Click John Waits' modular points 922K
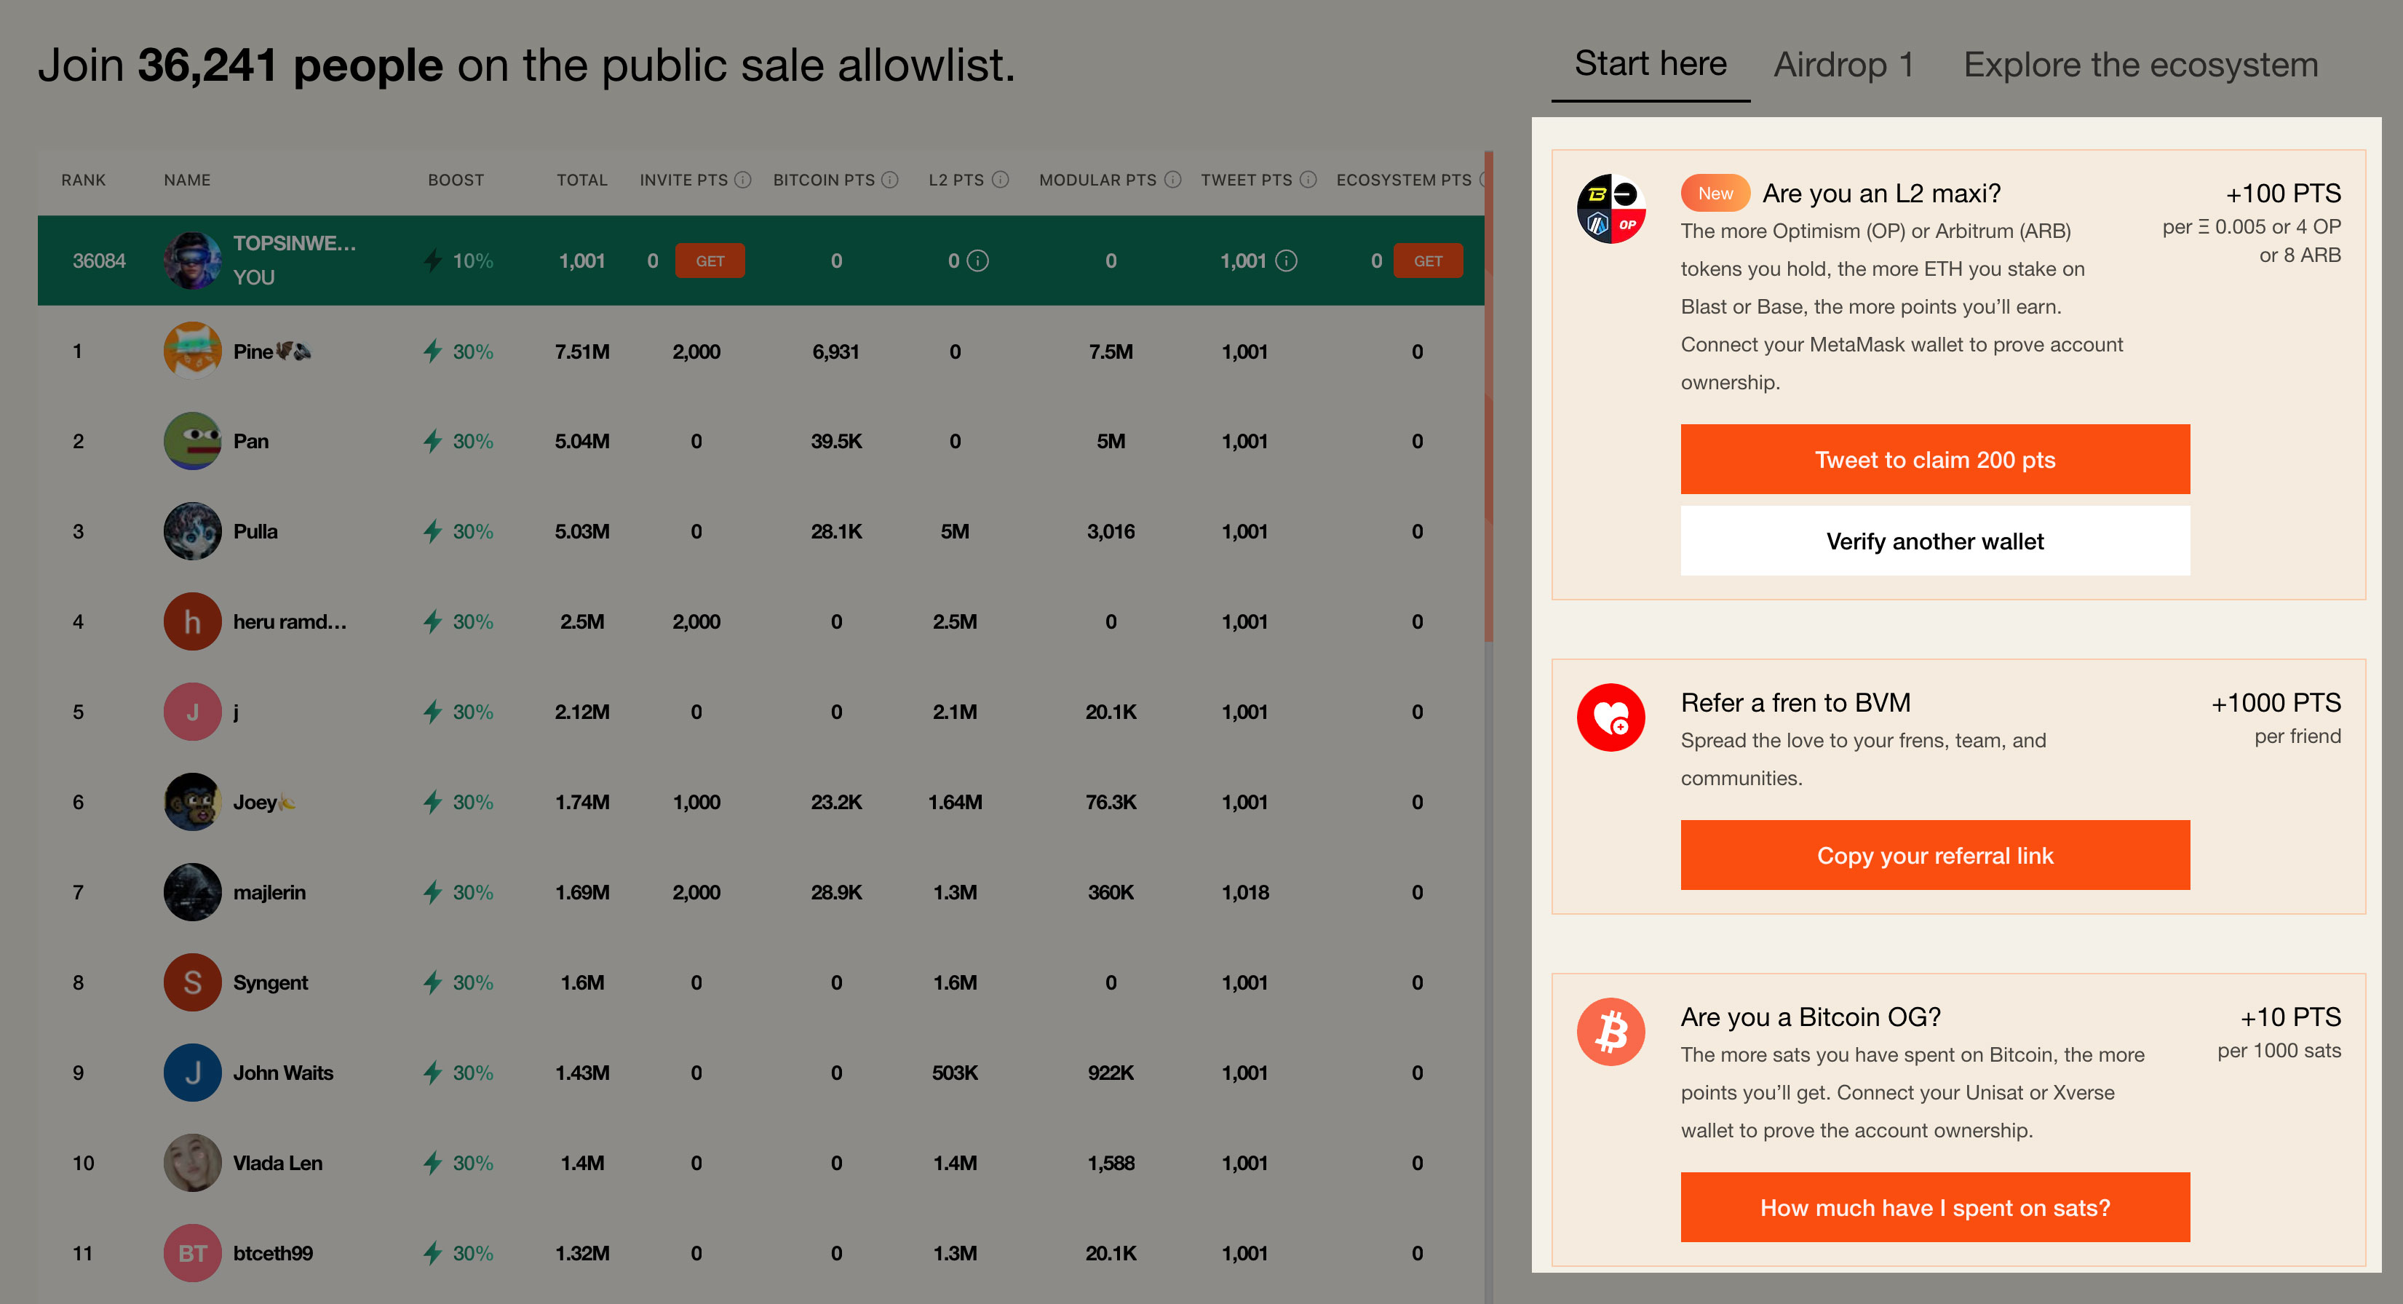2403x1304 pixels. point(1111,1073)
